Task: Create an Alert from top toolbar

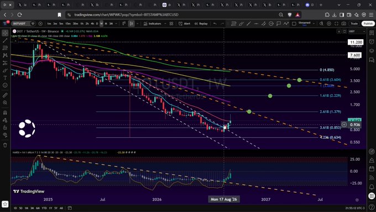Action: click(x=184, y=24)
